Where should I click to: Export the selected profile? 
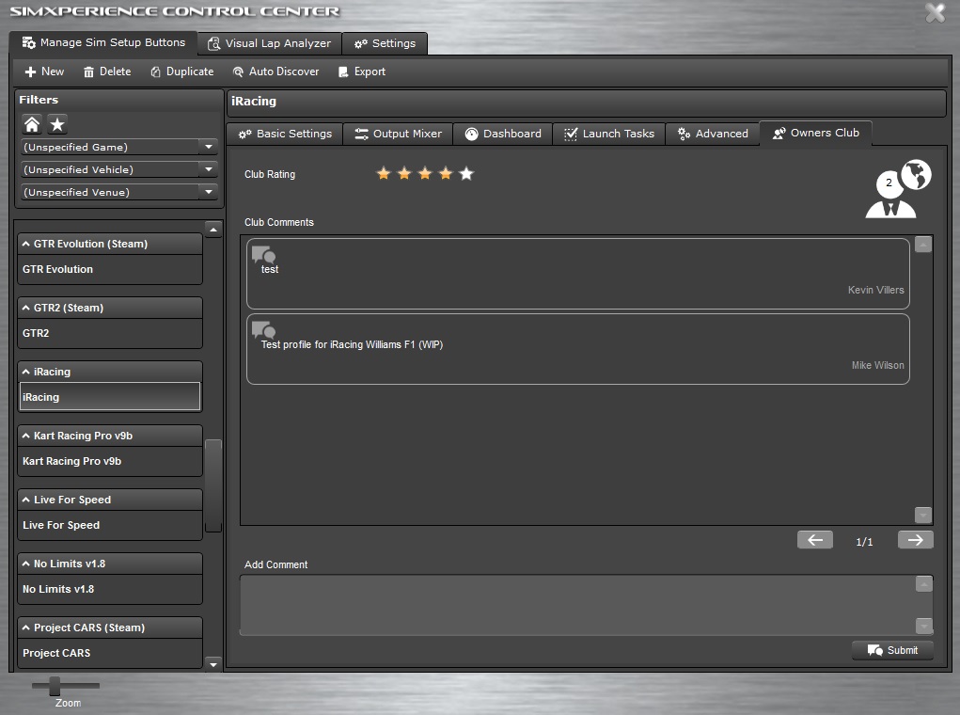point(362,71)
